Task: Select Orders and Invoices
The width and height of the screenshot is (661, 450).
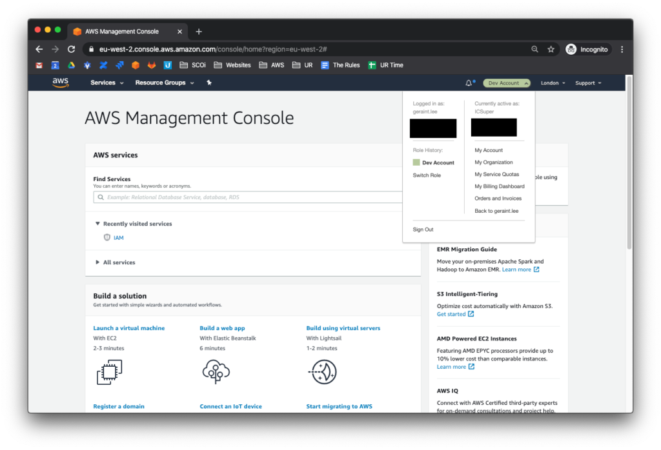Action: 498,199
